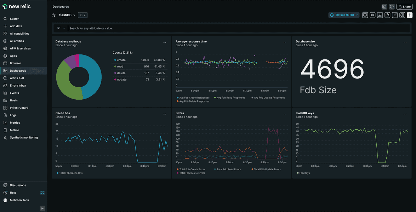Toggle the Avg Fdb Create Responses legend series
This screenshot has height=212, width=416.
193,98
